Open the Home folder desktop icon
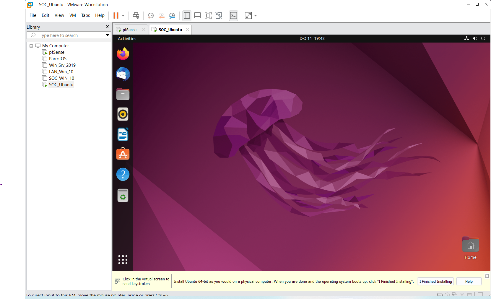Image resolution: width=491 pixels, height=299 pixels. click(x=470, y=248)
